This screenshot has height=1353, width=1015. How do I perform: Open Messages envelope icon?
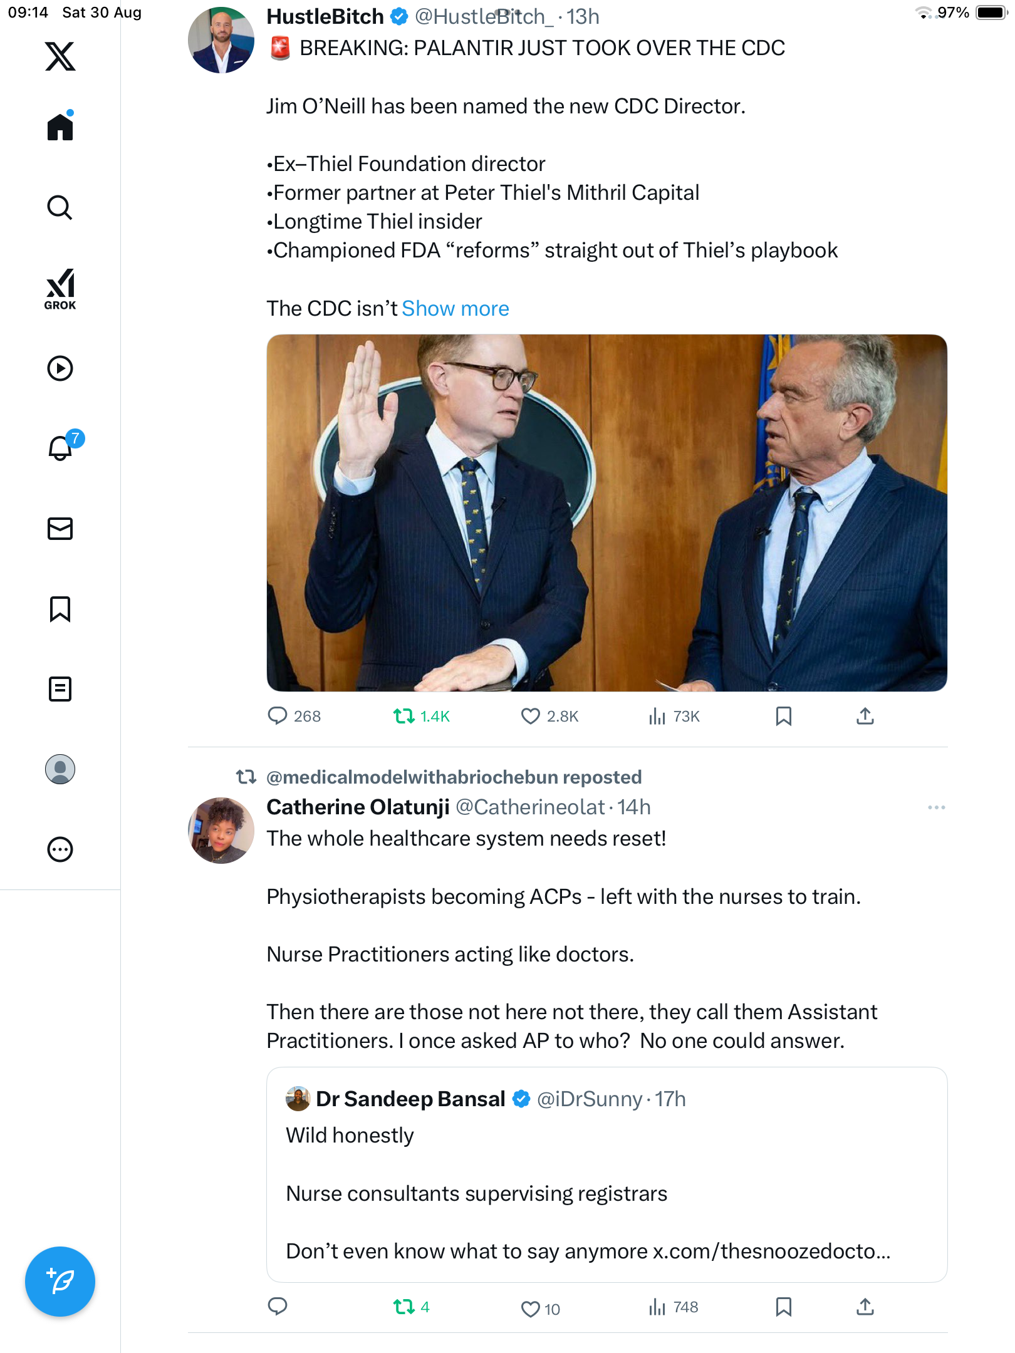[60, 529]
